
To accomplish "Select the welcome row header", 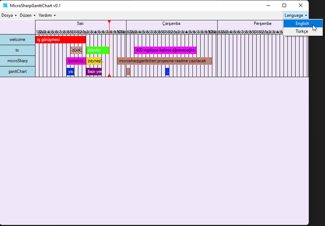I will (x=17, y=40).
